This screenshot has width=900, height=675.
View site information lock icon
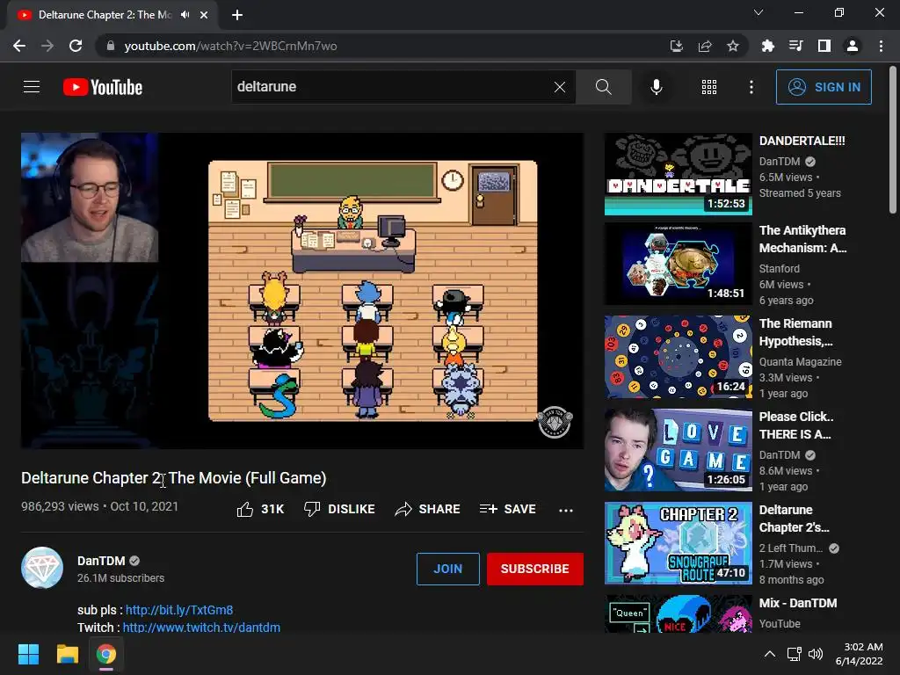click(x=110, y=46)
